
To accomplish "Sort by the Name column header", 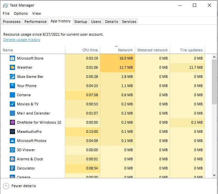I will pos(33,50).
